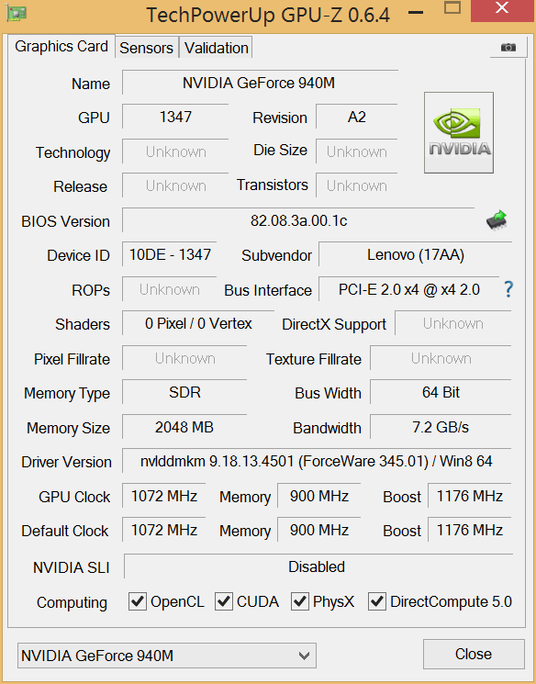The image size is (536, 684).
Task: Toggle the DirectCompute 5.0 checkbox
Action: pos(377,601)
